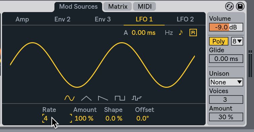Show the Env 2 modulation source
This screenshot has height=132, width=254.
pyautogui.click(x=62, y=19)
